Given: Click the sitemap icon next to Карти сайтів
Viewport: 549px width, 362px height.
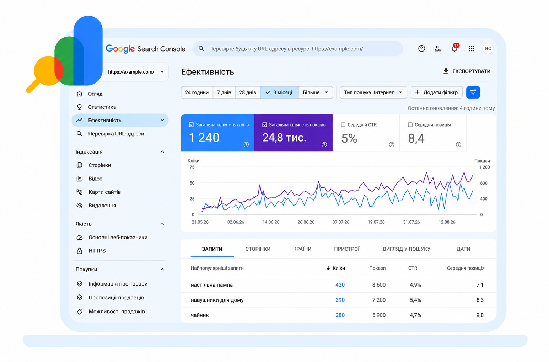Looking at the screenshot, I should [x=80, y=192].
